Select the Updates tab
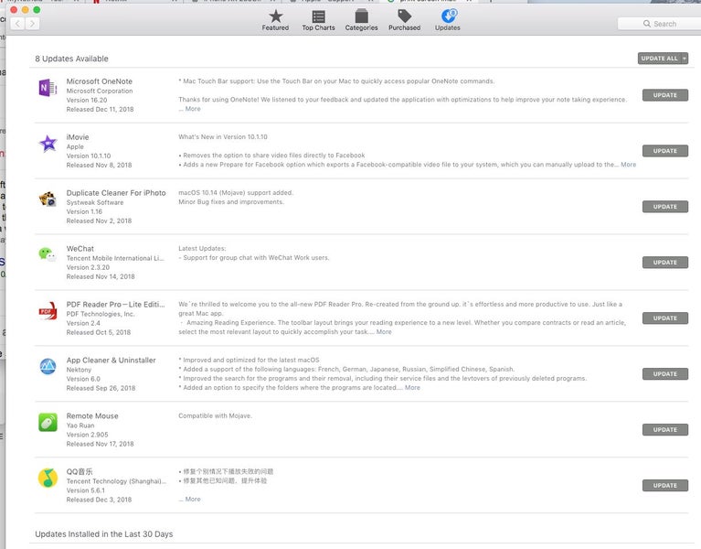The image size is (701, 549). tap(448, 20)
